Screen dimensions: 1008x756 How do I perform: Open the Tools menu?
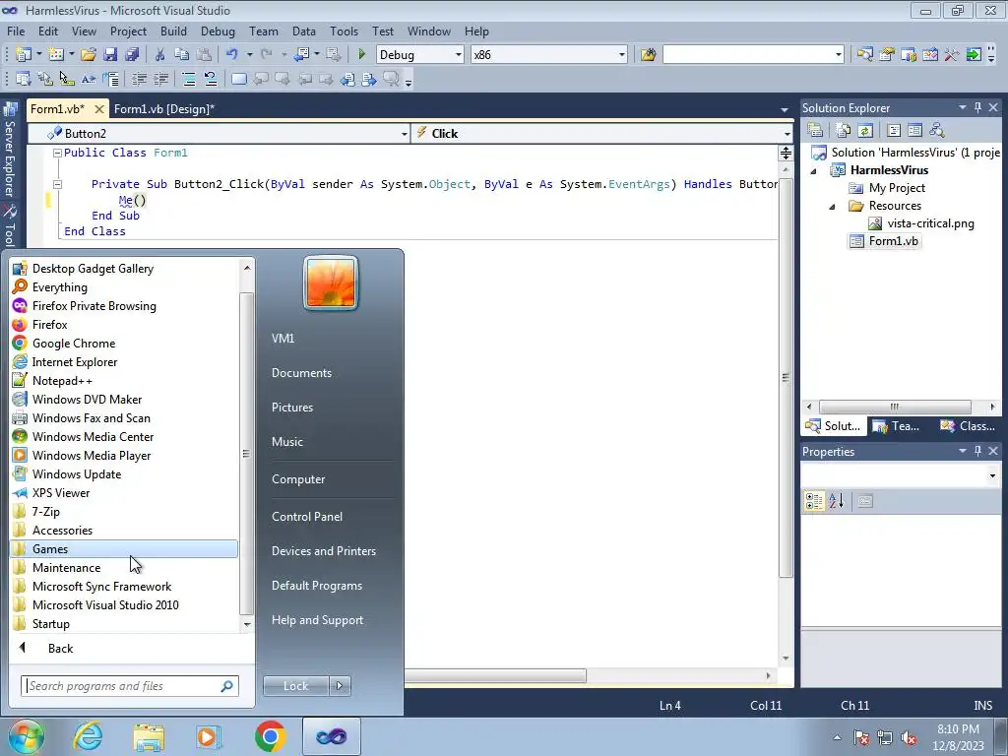[344, 31]
